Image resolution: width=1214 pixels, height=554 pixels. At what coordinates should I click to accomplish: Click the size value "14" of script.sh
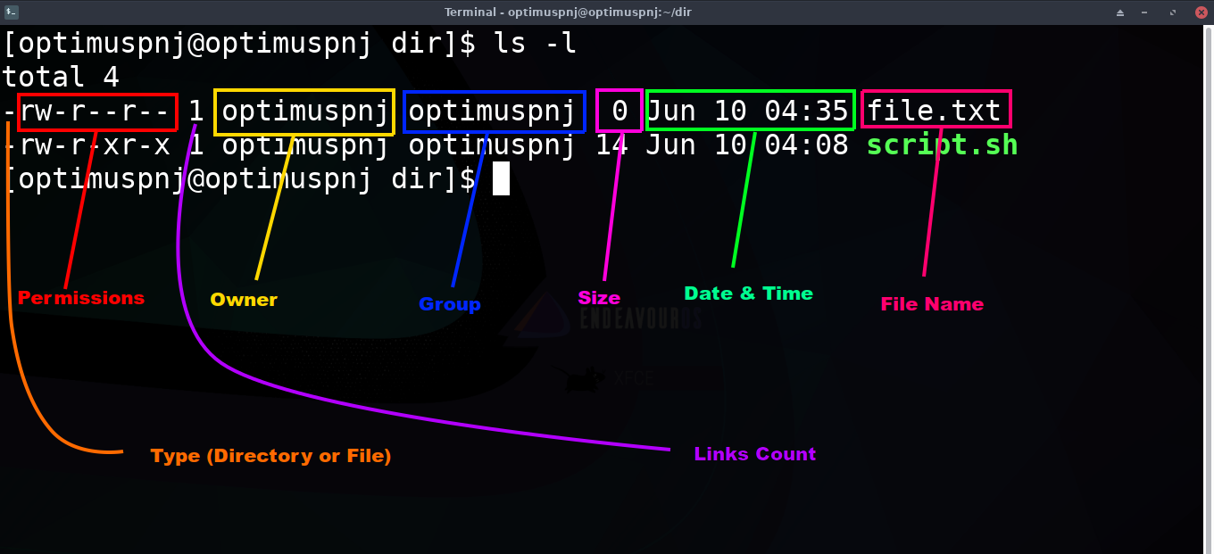(612, 145)
